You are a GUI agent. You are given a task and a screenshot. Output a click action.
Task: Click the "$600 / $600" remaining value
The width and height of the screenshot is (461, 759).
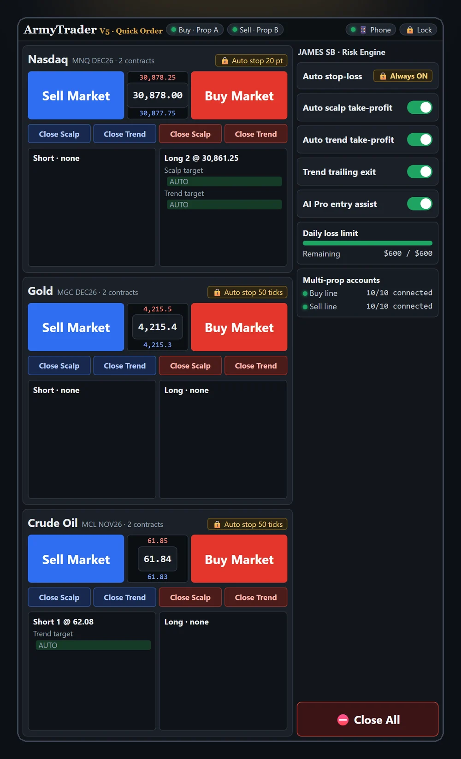(408, 253)
